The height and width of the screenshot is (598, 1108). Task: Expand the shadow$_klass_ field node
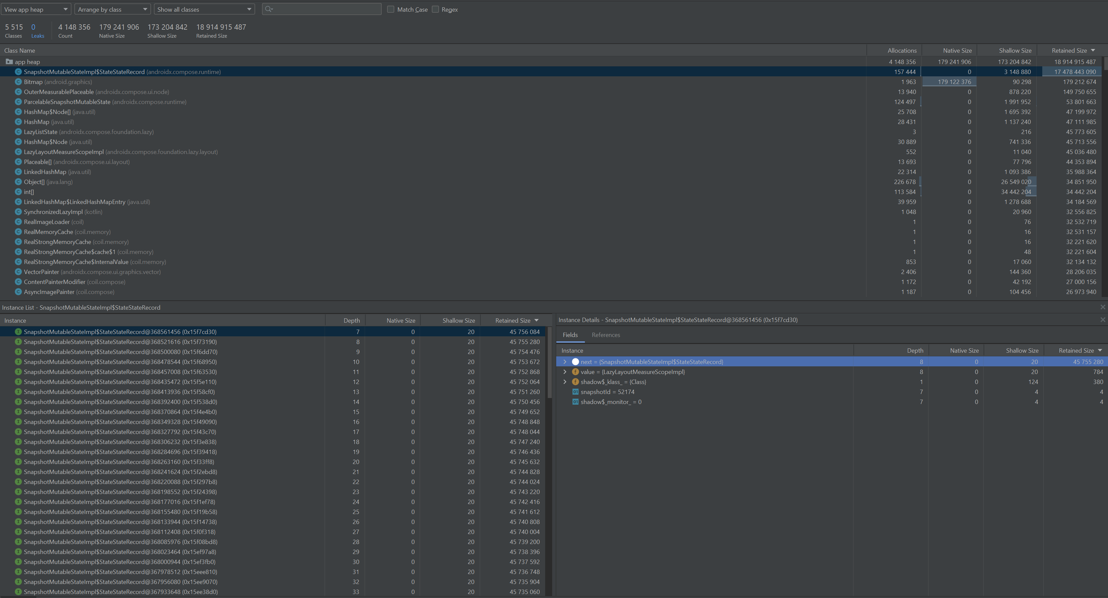565,382
